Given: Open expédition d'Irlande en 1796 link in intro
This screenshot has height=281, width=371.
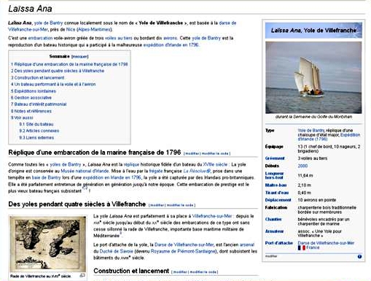Looking at the screenshot, I should pyautogui.click(x=171, y=45).
